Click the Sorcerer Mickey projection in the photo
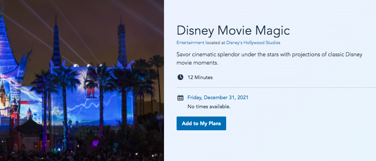The height and width of the screenshot is (161, 376). pos(91,87)
